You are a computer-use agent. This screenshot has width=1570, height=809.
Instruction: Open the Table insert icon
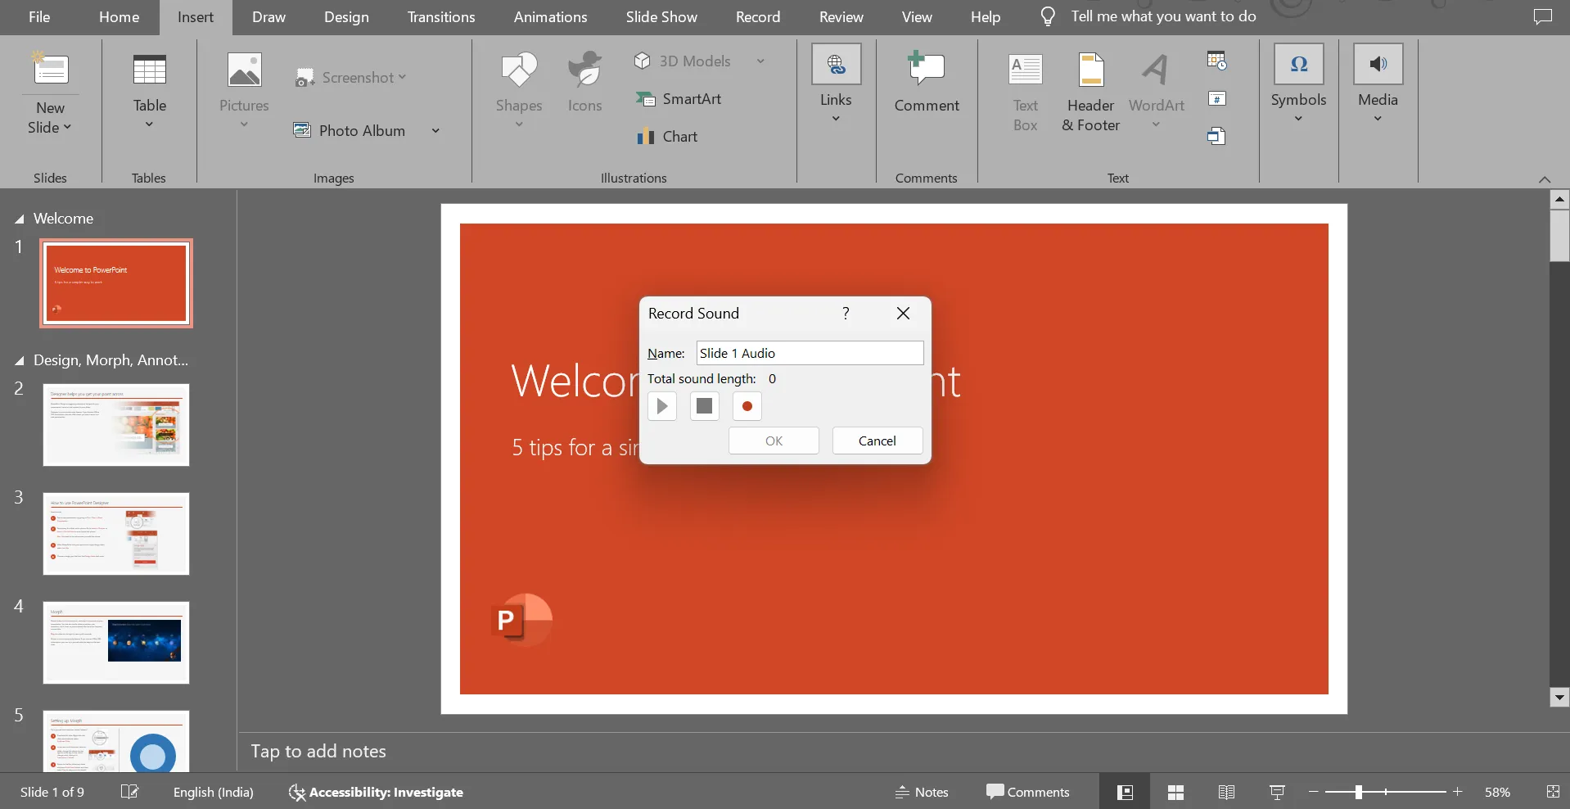[150, 70]
